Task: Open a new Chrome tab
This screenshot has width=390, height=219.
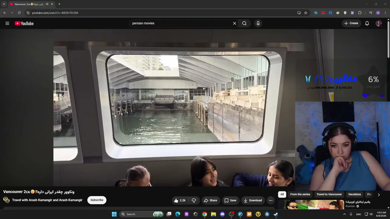Action: point(59,4)
